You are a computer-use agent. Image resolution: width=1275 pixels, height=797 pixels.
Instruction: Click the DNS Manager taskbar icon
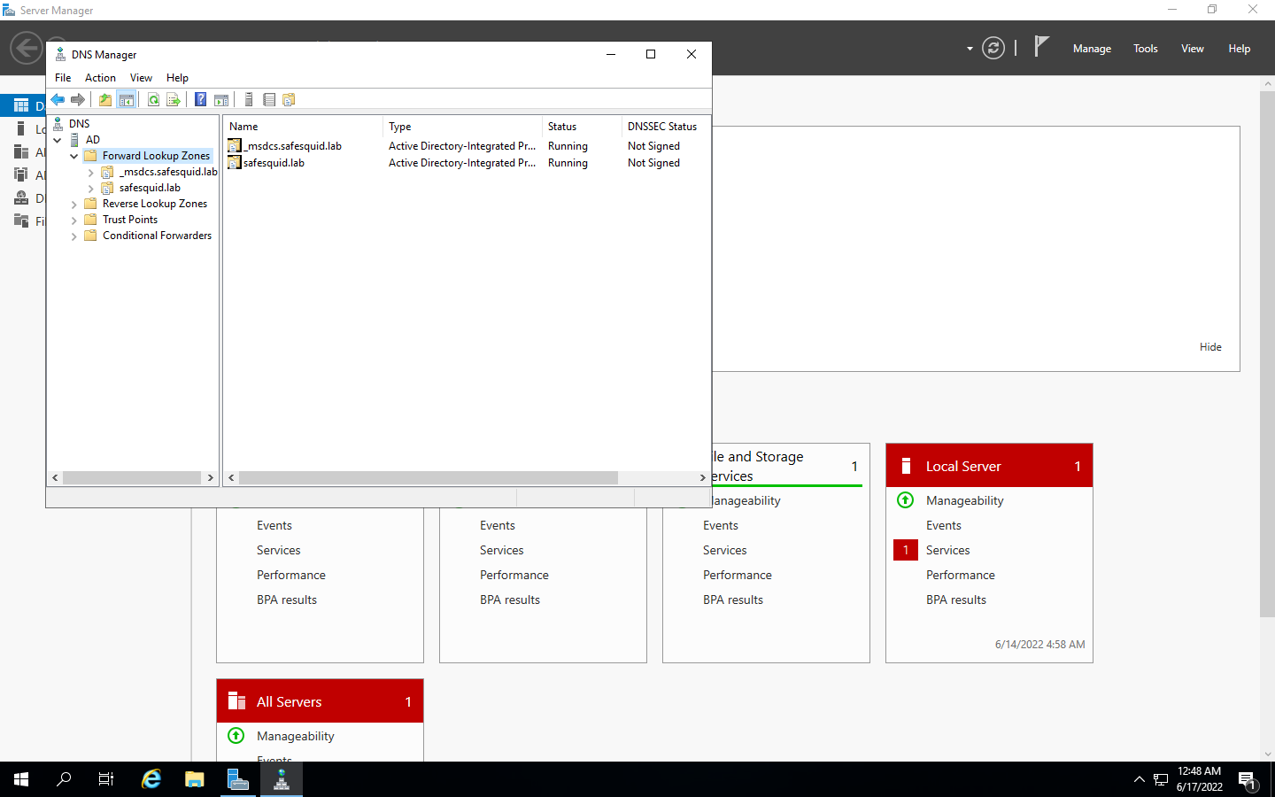(282, 779)
